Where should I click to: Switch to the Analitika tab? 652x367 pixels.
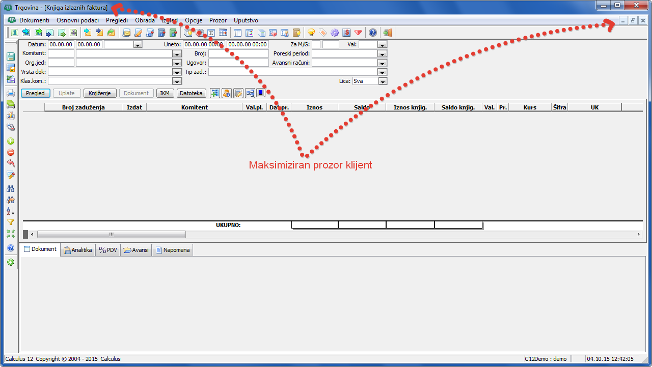click(x=78, y=250)
